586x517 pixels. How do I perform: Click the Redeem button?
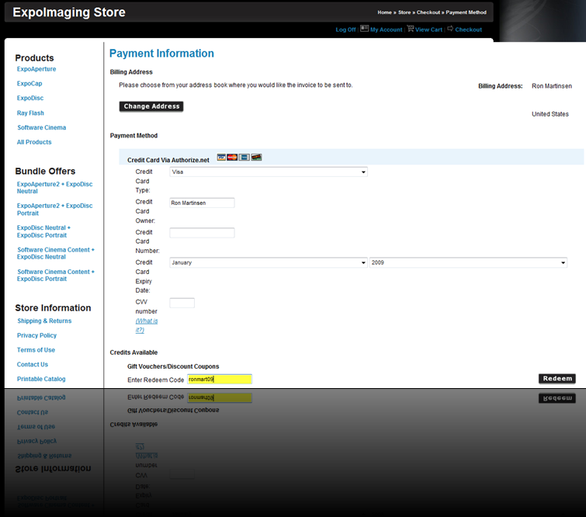click(x=557, y=379)
